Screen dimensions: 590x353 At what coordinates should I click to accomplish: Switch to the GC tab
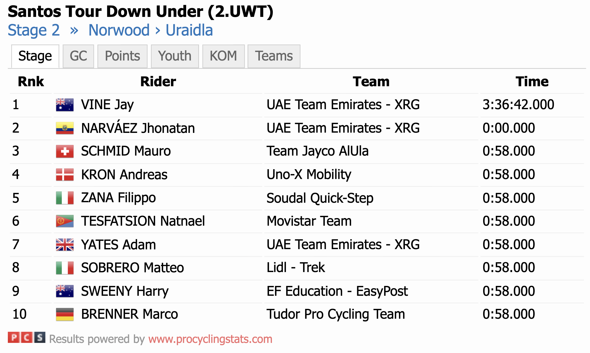[x=78, y=56]
